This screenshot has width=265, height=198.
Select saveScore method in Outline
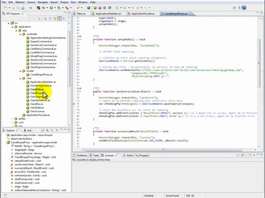[32, 164]
